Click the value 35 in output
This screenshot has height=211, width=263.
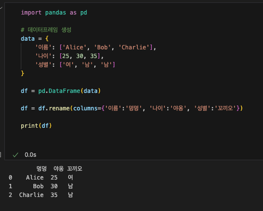[x=54, y=195]
